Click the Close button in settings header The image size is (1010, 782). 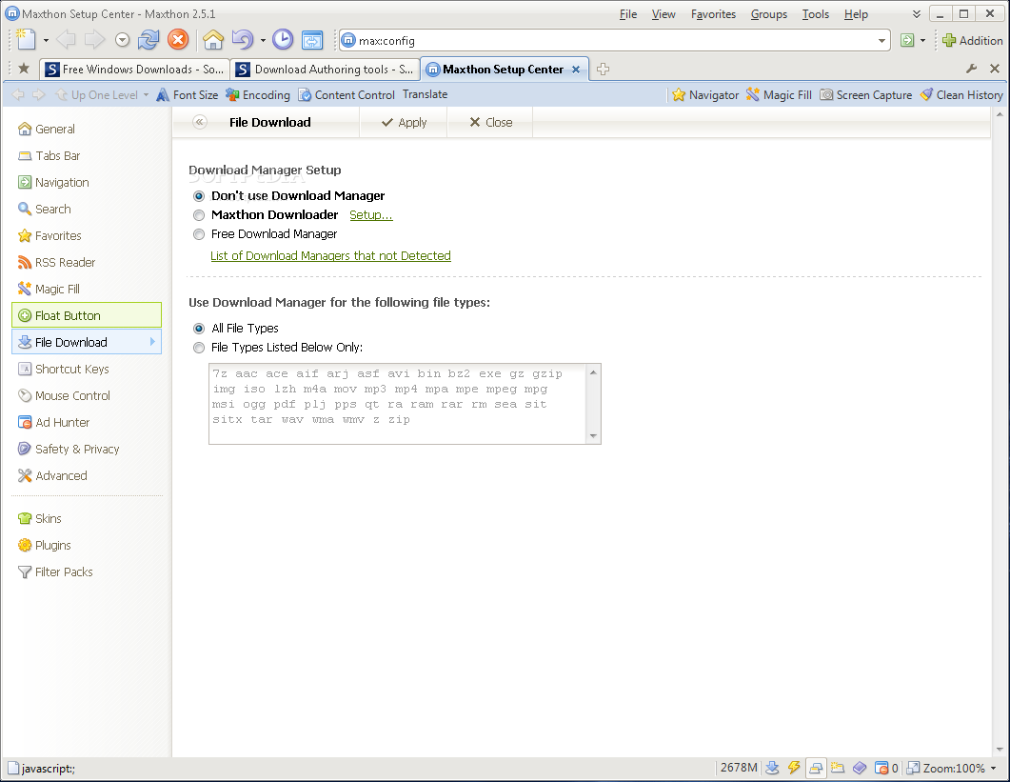(491, 123)
